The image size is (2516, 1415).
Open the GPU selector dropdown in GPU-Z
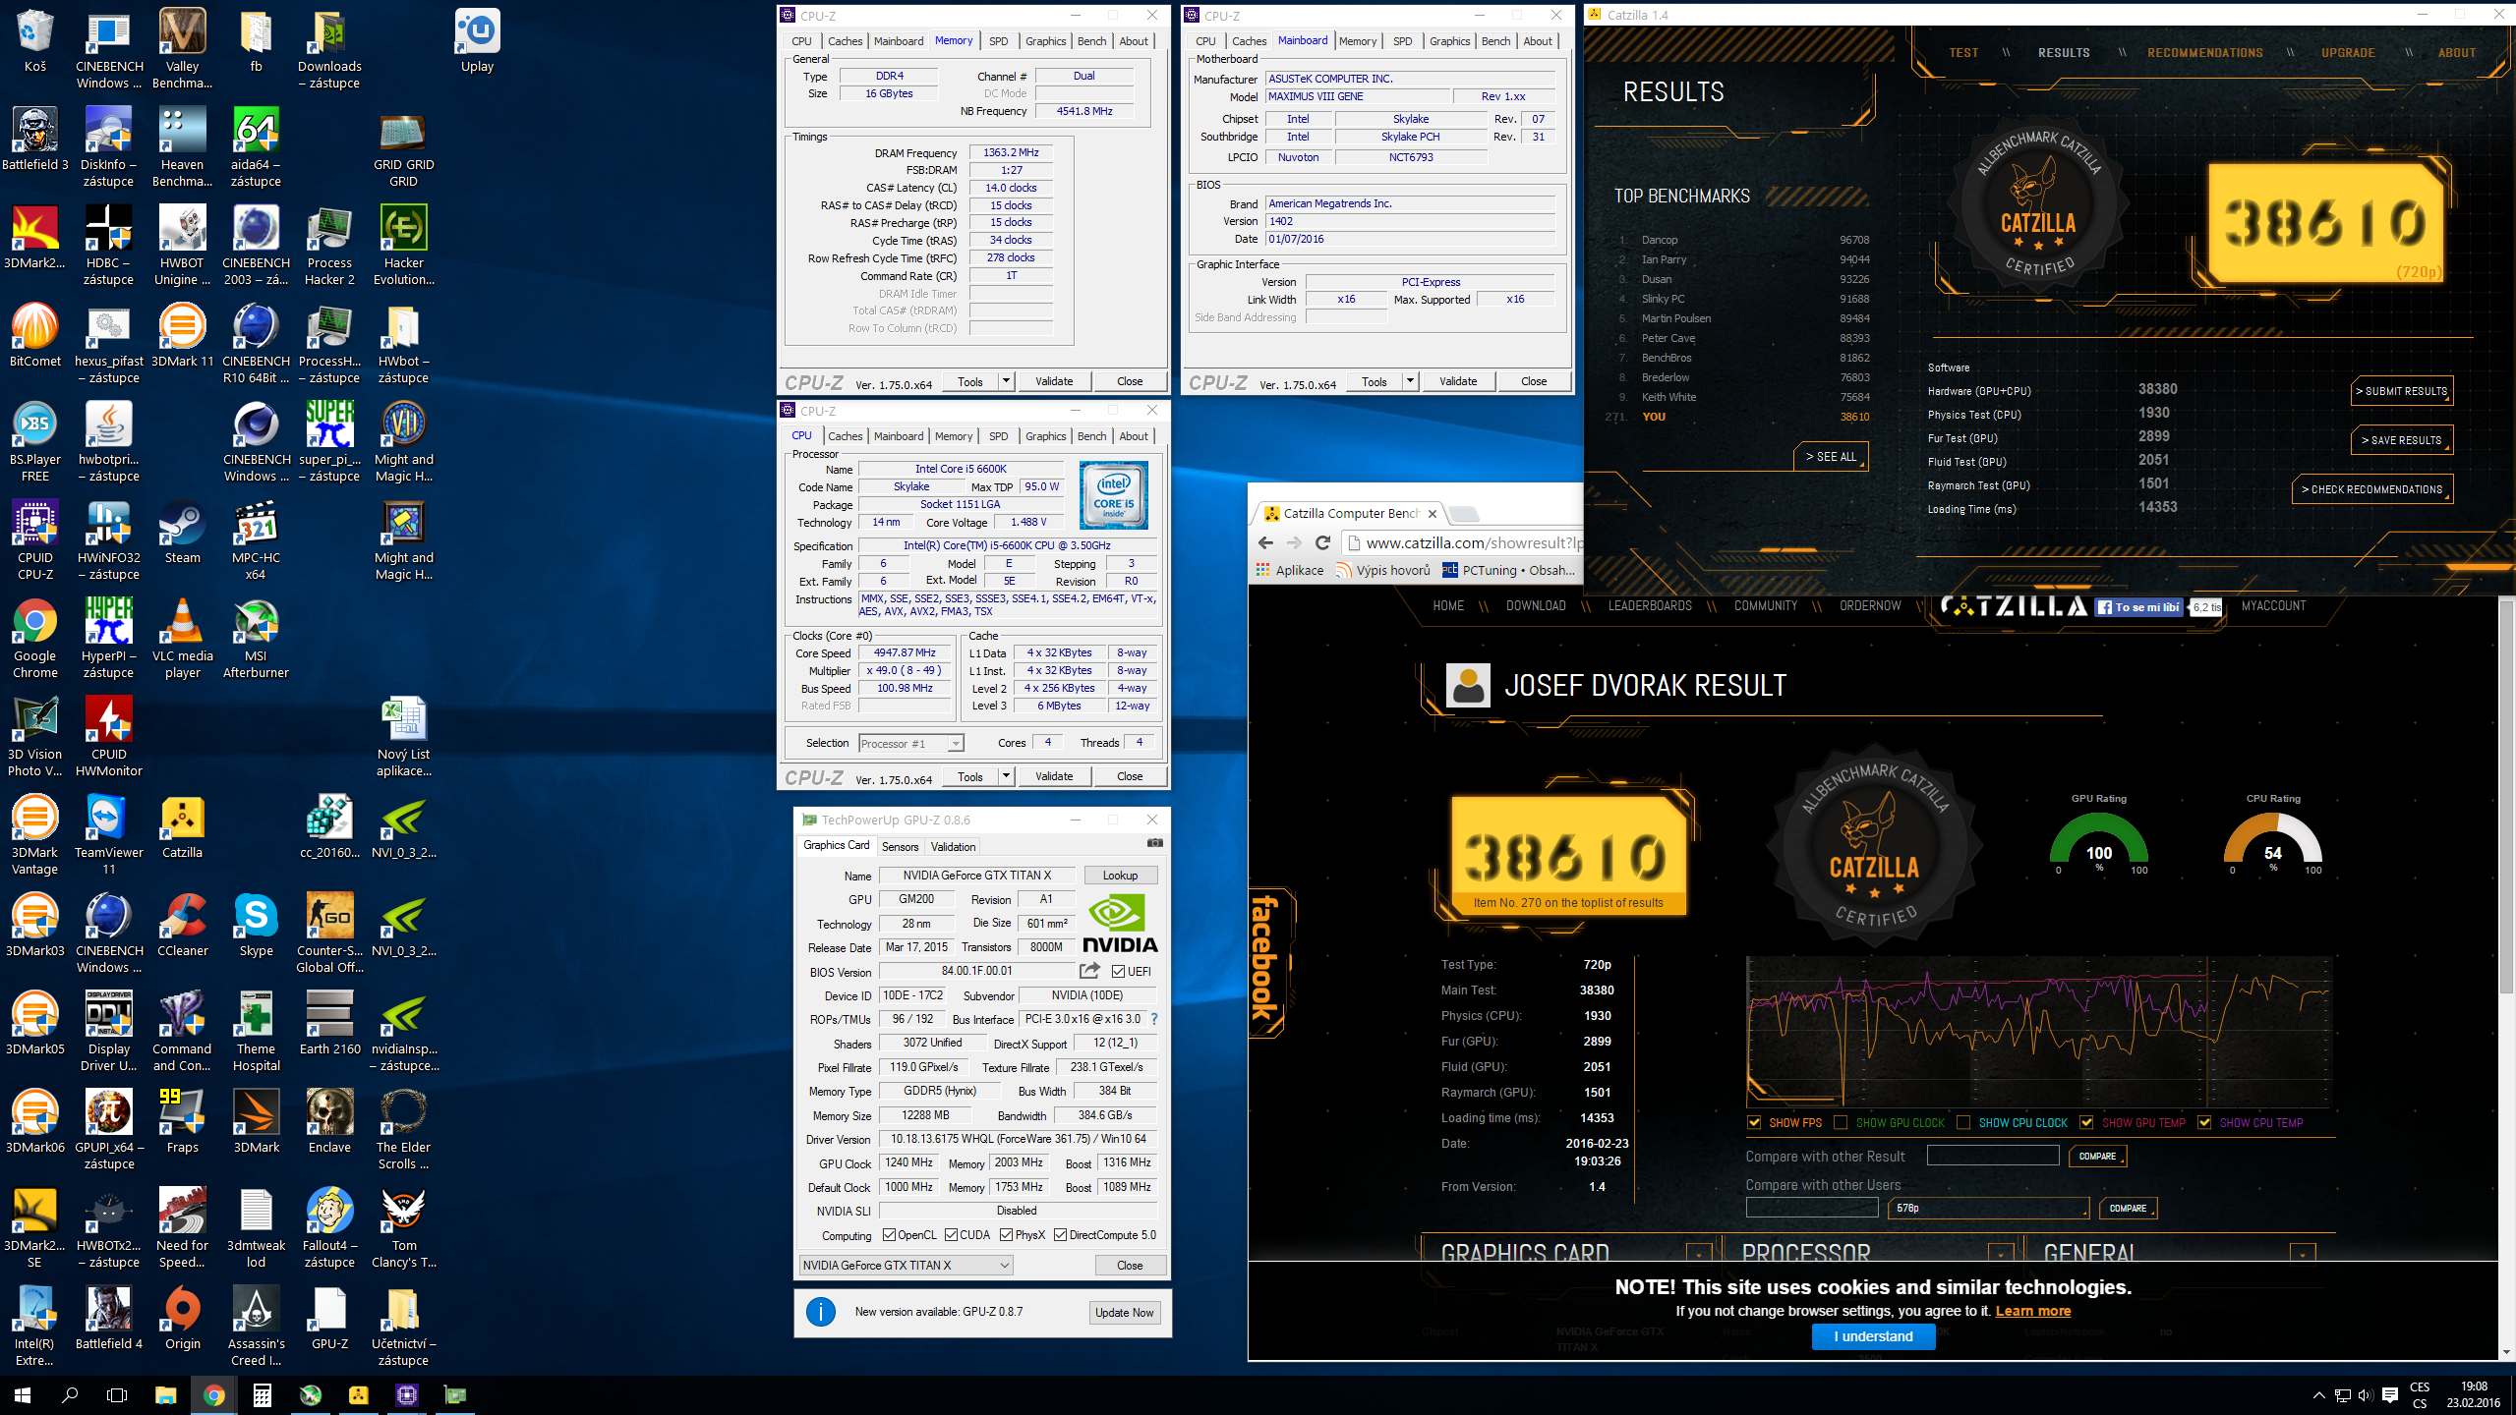tap(906, 1265)
